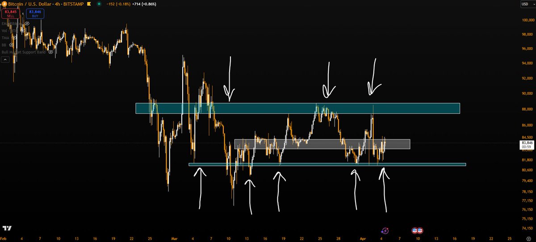Click the 90,000 price scale label

pyautogui.click(x=527, y=94)
